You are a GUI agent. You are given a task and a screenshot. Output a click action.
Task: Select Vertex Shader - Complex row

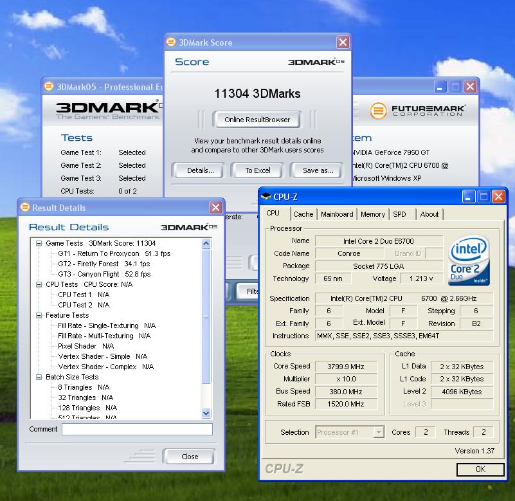click(x=105, y=367)
